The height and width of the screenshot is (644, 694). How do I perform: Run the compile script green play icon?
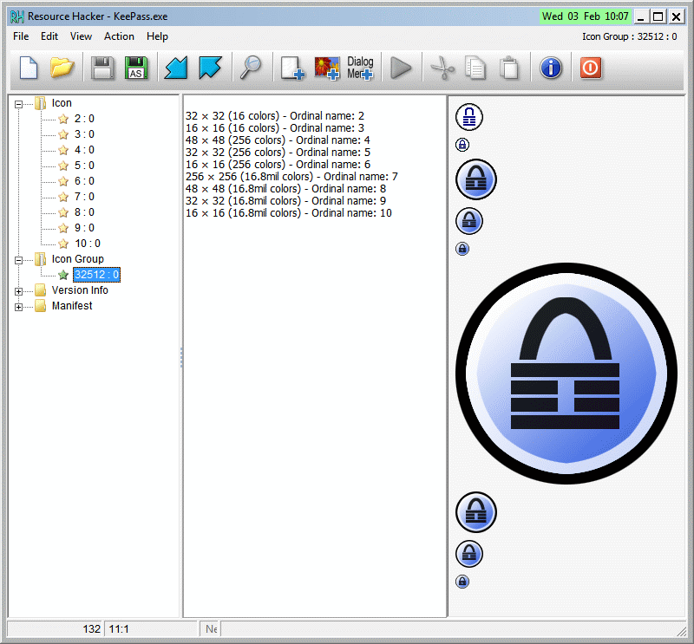click(x=402, y=68)
